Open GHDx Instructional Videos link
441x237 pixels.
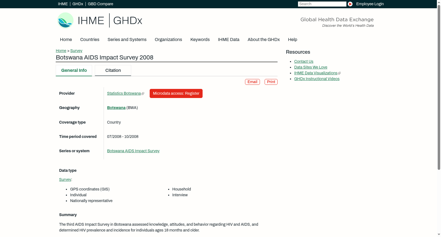[x=317, y=79]
